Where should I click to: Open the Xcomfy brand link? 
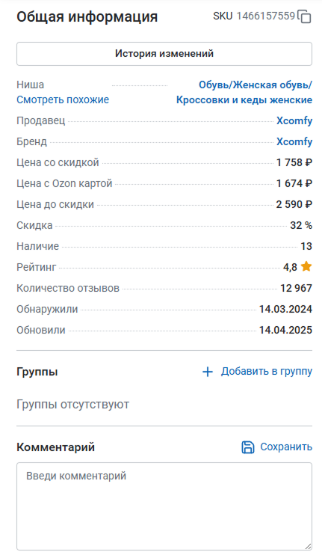pyautogui.click(x=294, y=141)
